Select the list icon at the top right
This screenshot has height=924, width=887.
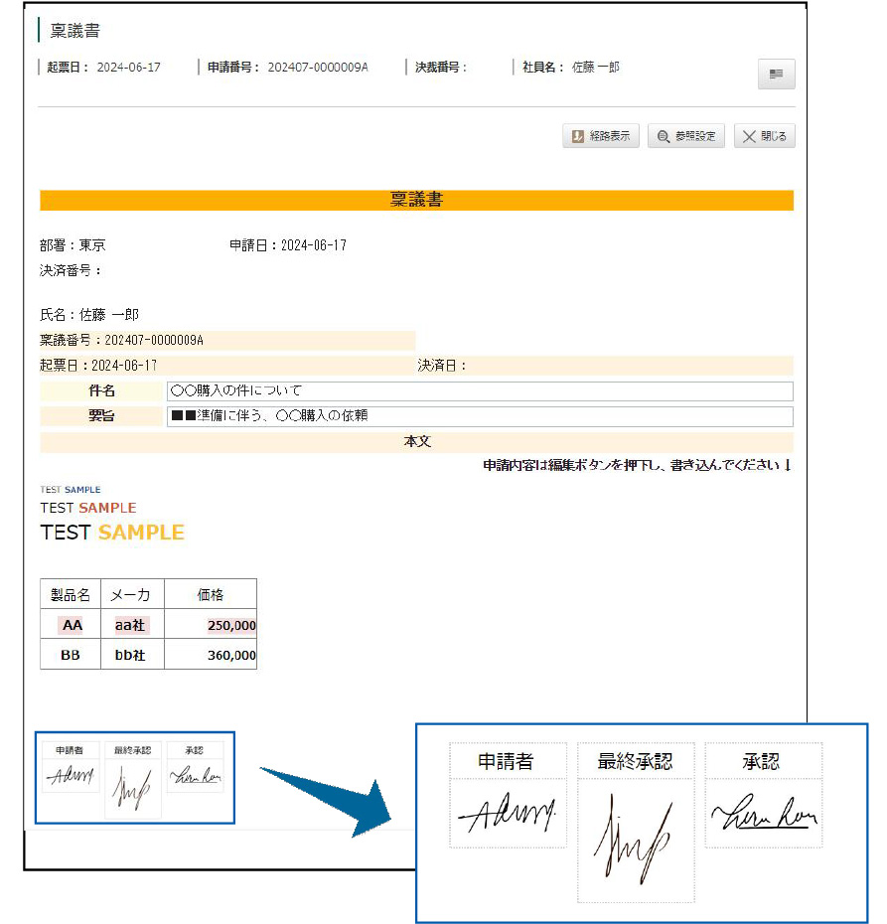(775, 74)
